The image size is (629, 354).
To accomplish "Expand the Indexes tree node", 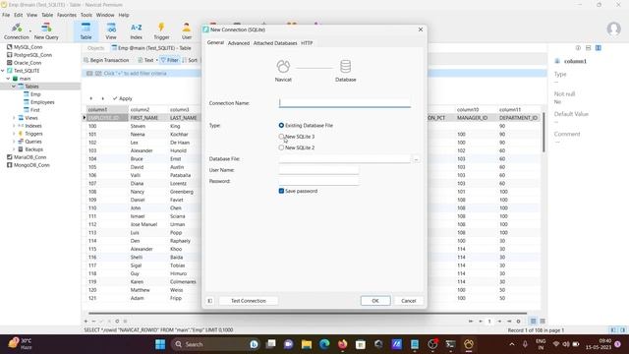I will click(14, 126).
